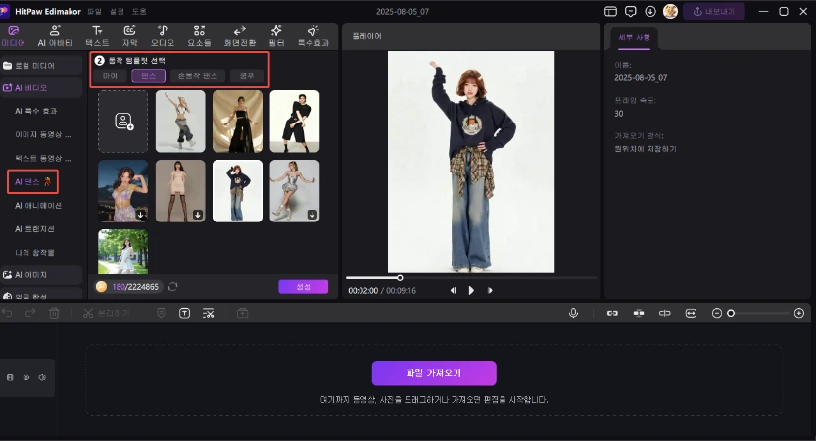The image size is (816, 441).
Task: Click the 내보내기 export button
Action: click(x=713, y=11)
